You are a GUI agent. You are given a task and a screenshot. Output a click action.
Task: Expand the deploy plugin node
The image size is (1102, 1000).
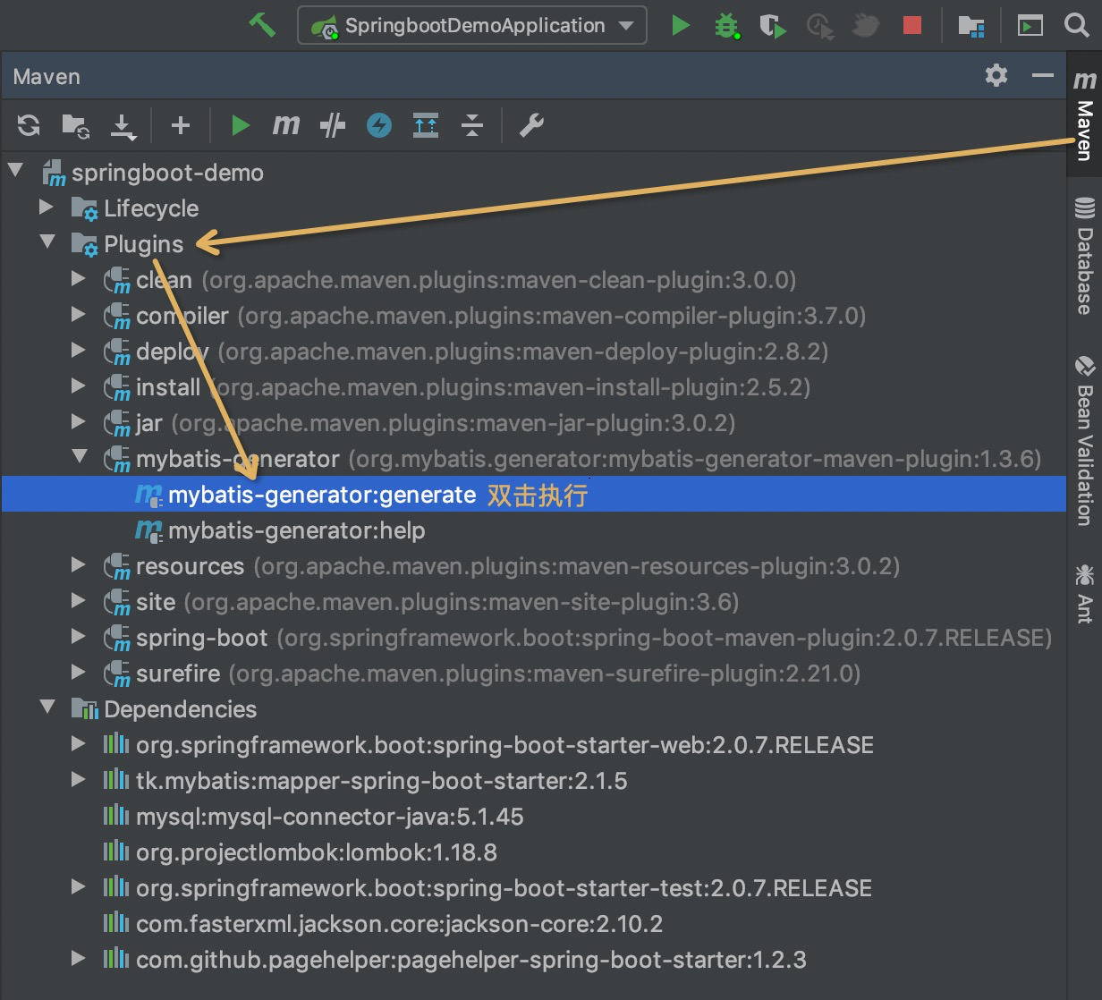coord(79,350)
